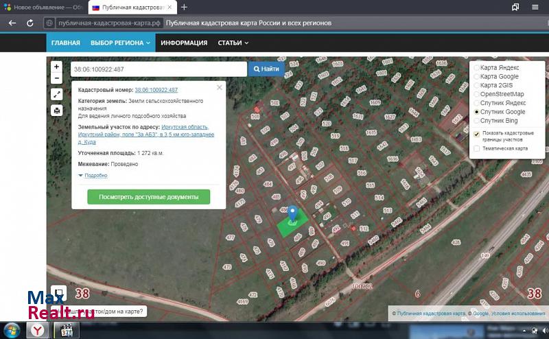Image resolution: width=549 pixels, height=339 pixels.
Task: Print the map with printer icon
Action: pos(57,110)
